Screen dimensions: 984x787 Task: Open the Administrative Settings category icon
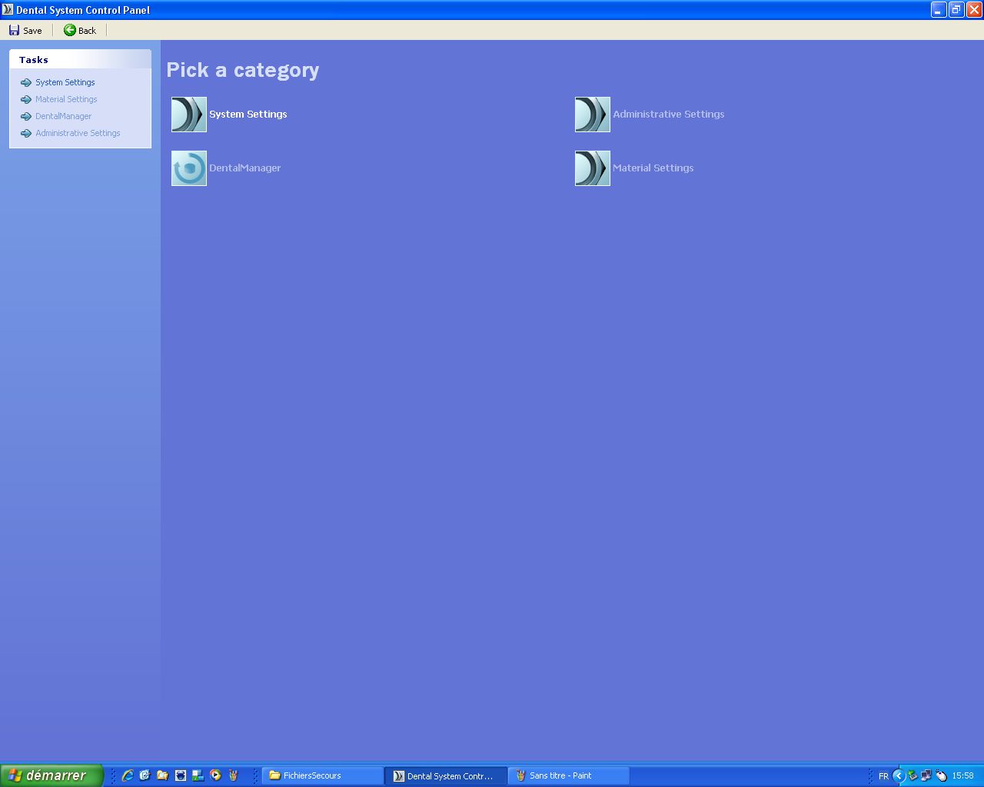coord(592,115)
